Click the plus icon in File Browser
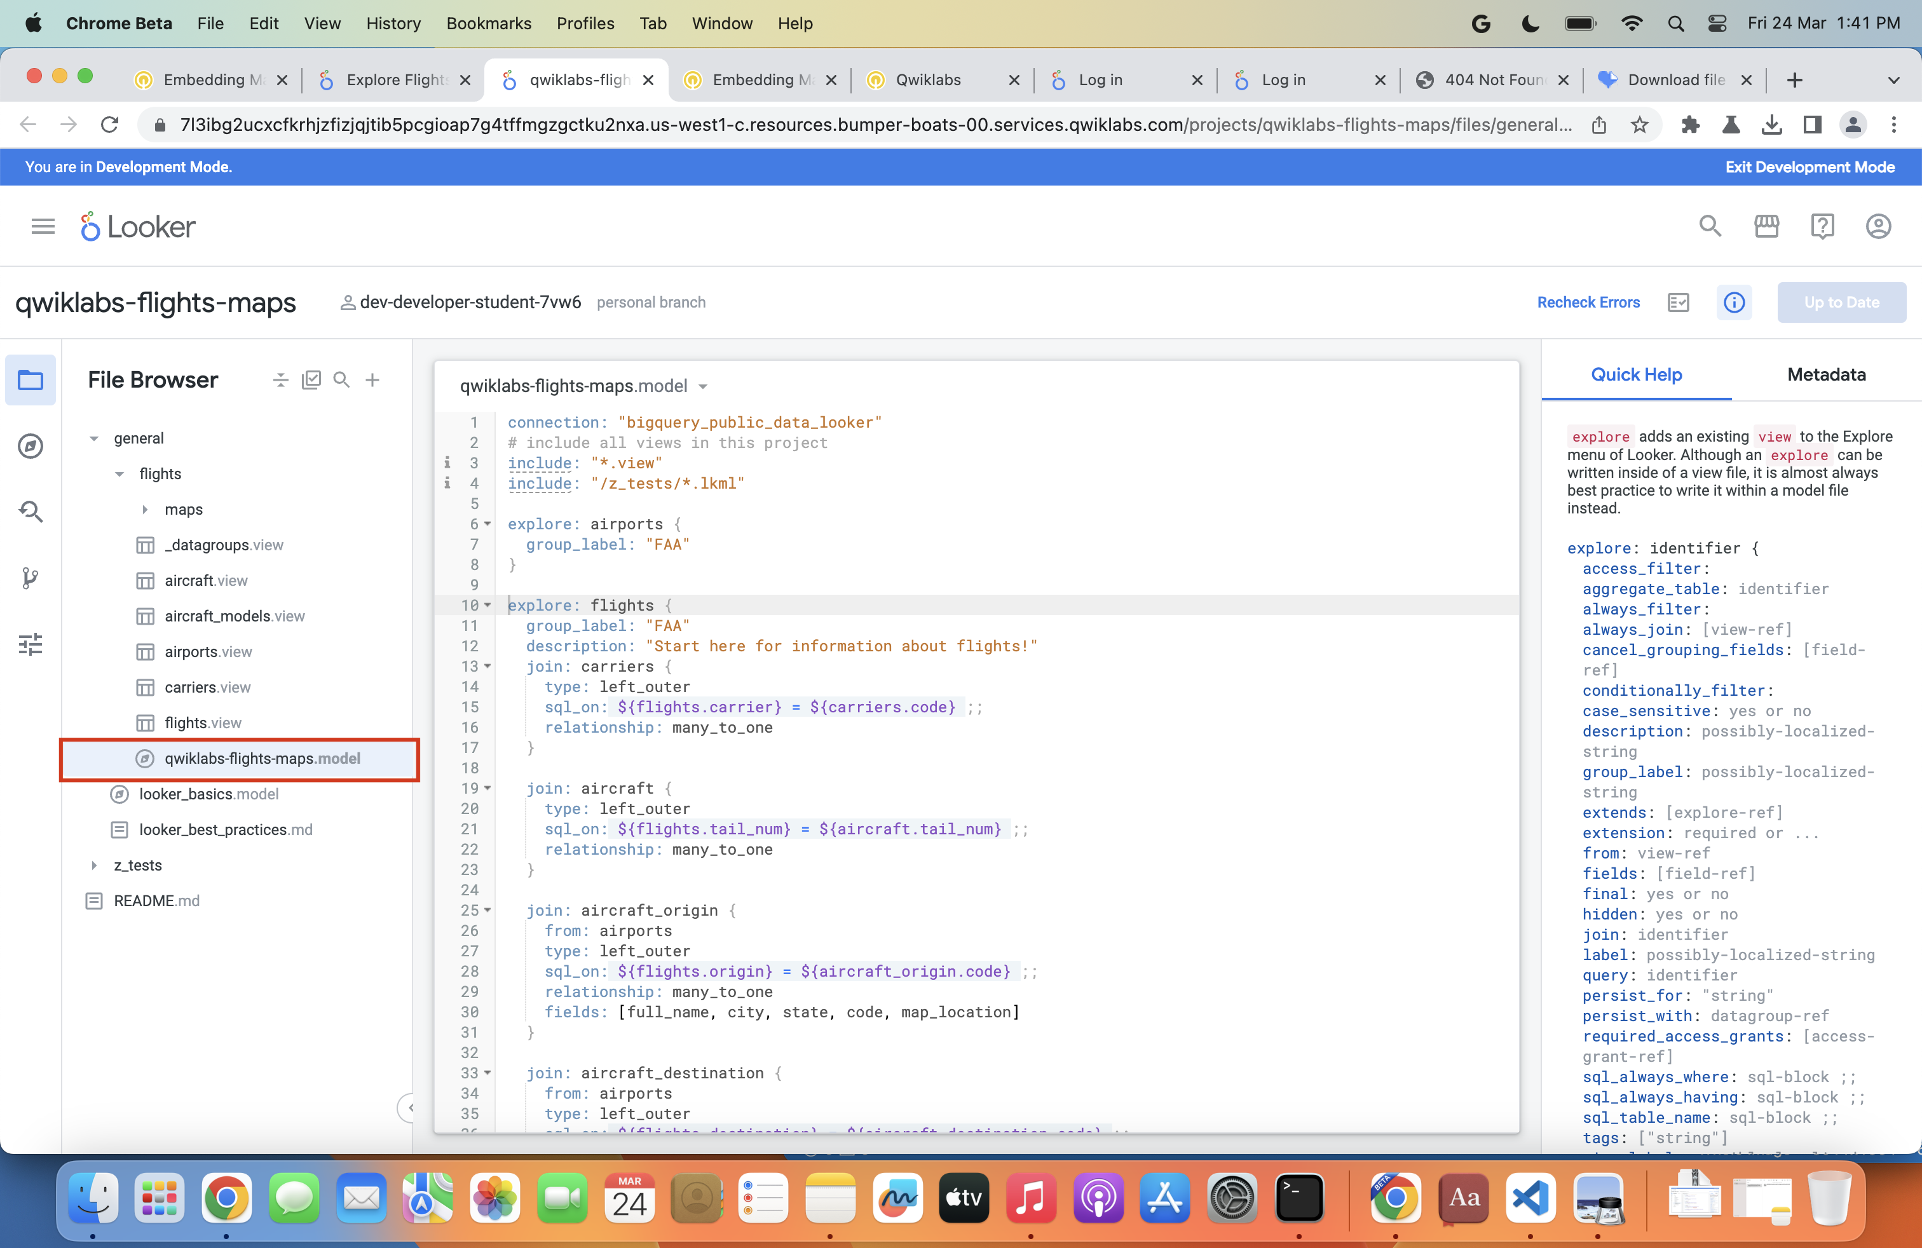The width and height of the screenshot is (1922, 1248). point(372,380)
